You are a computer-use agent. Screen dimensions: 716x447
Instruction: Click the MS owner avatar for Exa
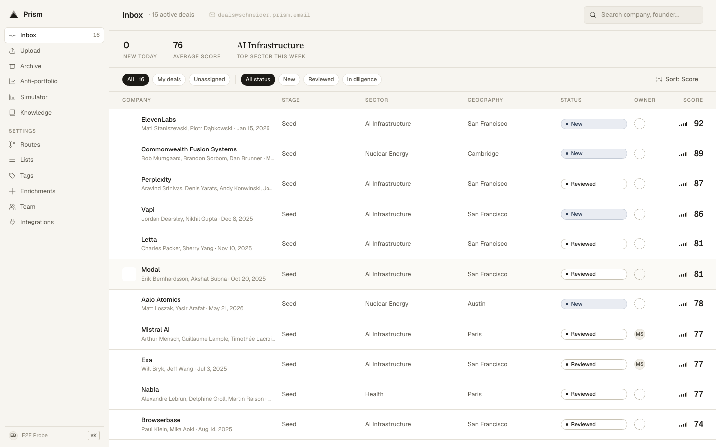(x=640, y=364)
